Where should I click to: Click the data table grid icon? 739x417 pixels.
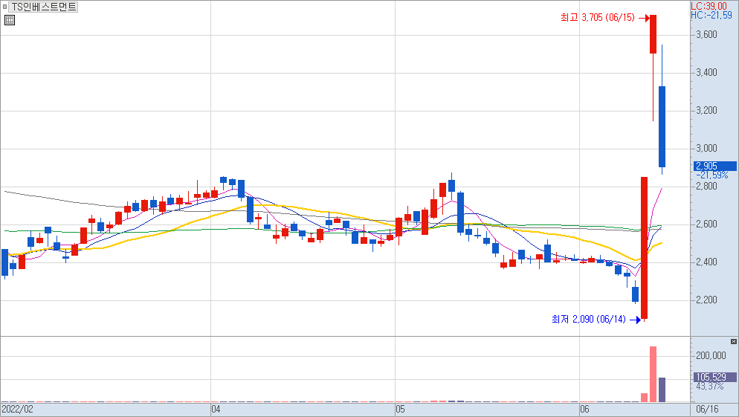(x=10, y=20)
